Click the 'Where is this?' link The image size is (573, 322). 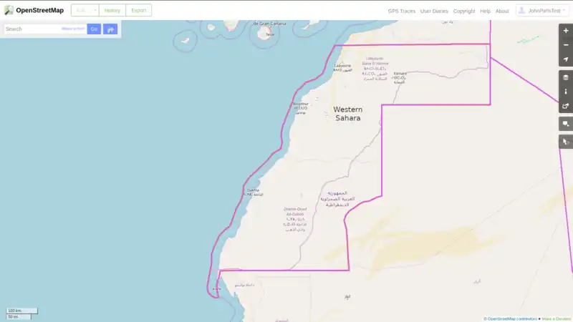click(x=73, y=29)
